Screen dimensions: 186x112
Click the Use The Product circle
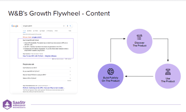pos(168,76)
